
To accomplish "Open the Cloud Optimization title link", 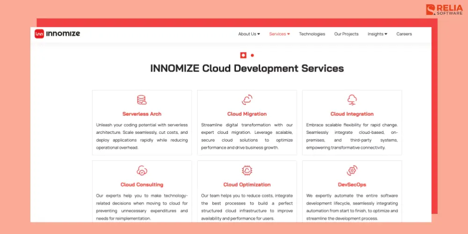I will [247, 185].
